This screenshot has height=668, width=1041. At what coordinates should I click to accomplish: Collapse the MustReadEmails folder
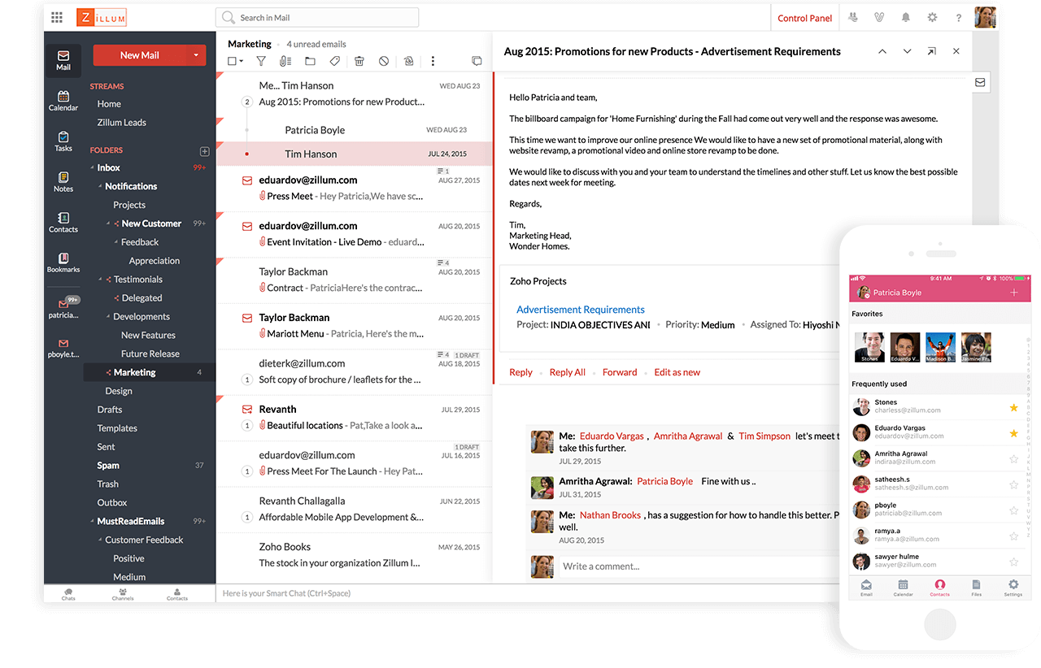[x=92, y=522]
